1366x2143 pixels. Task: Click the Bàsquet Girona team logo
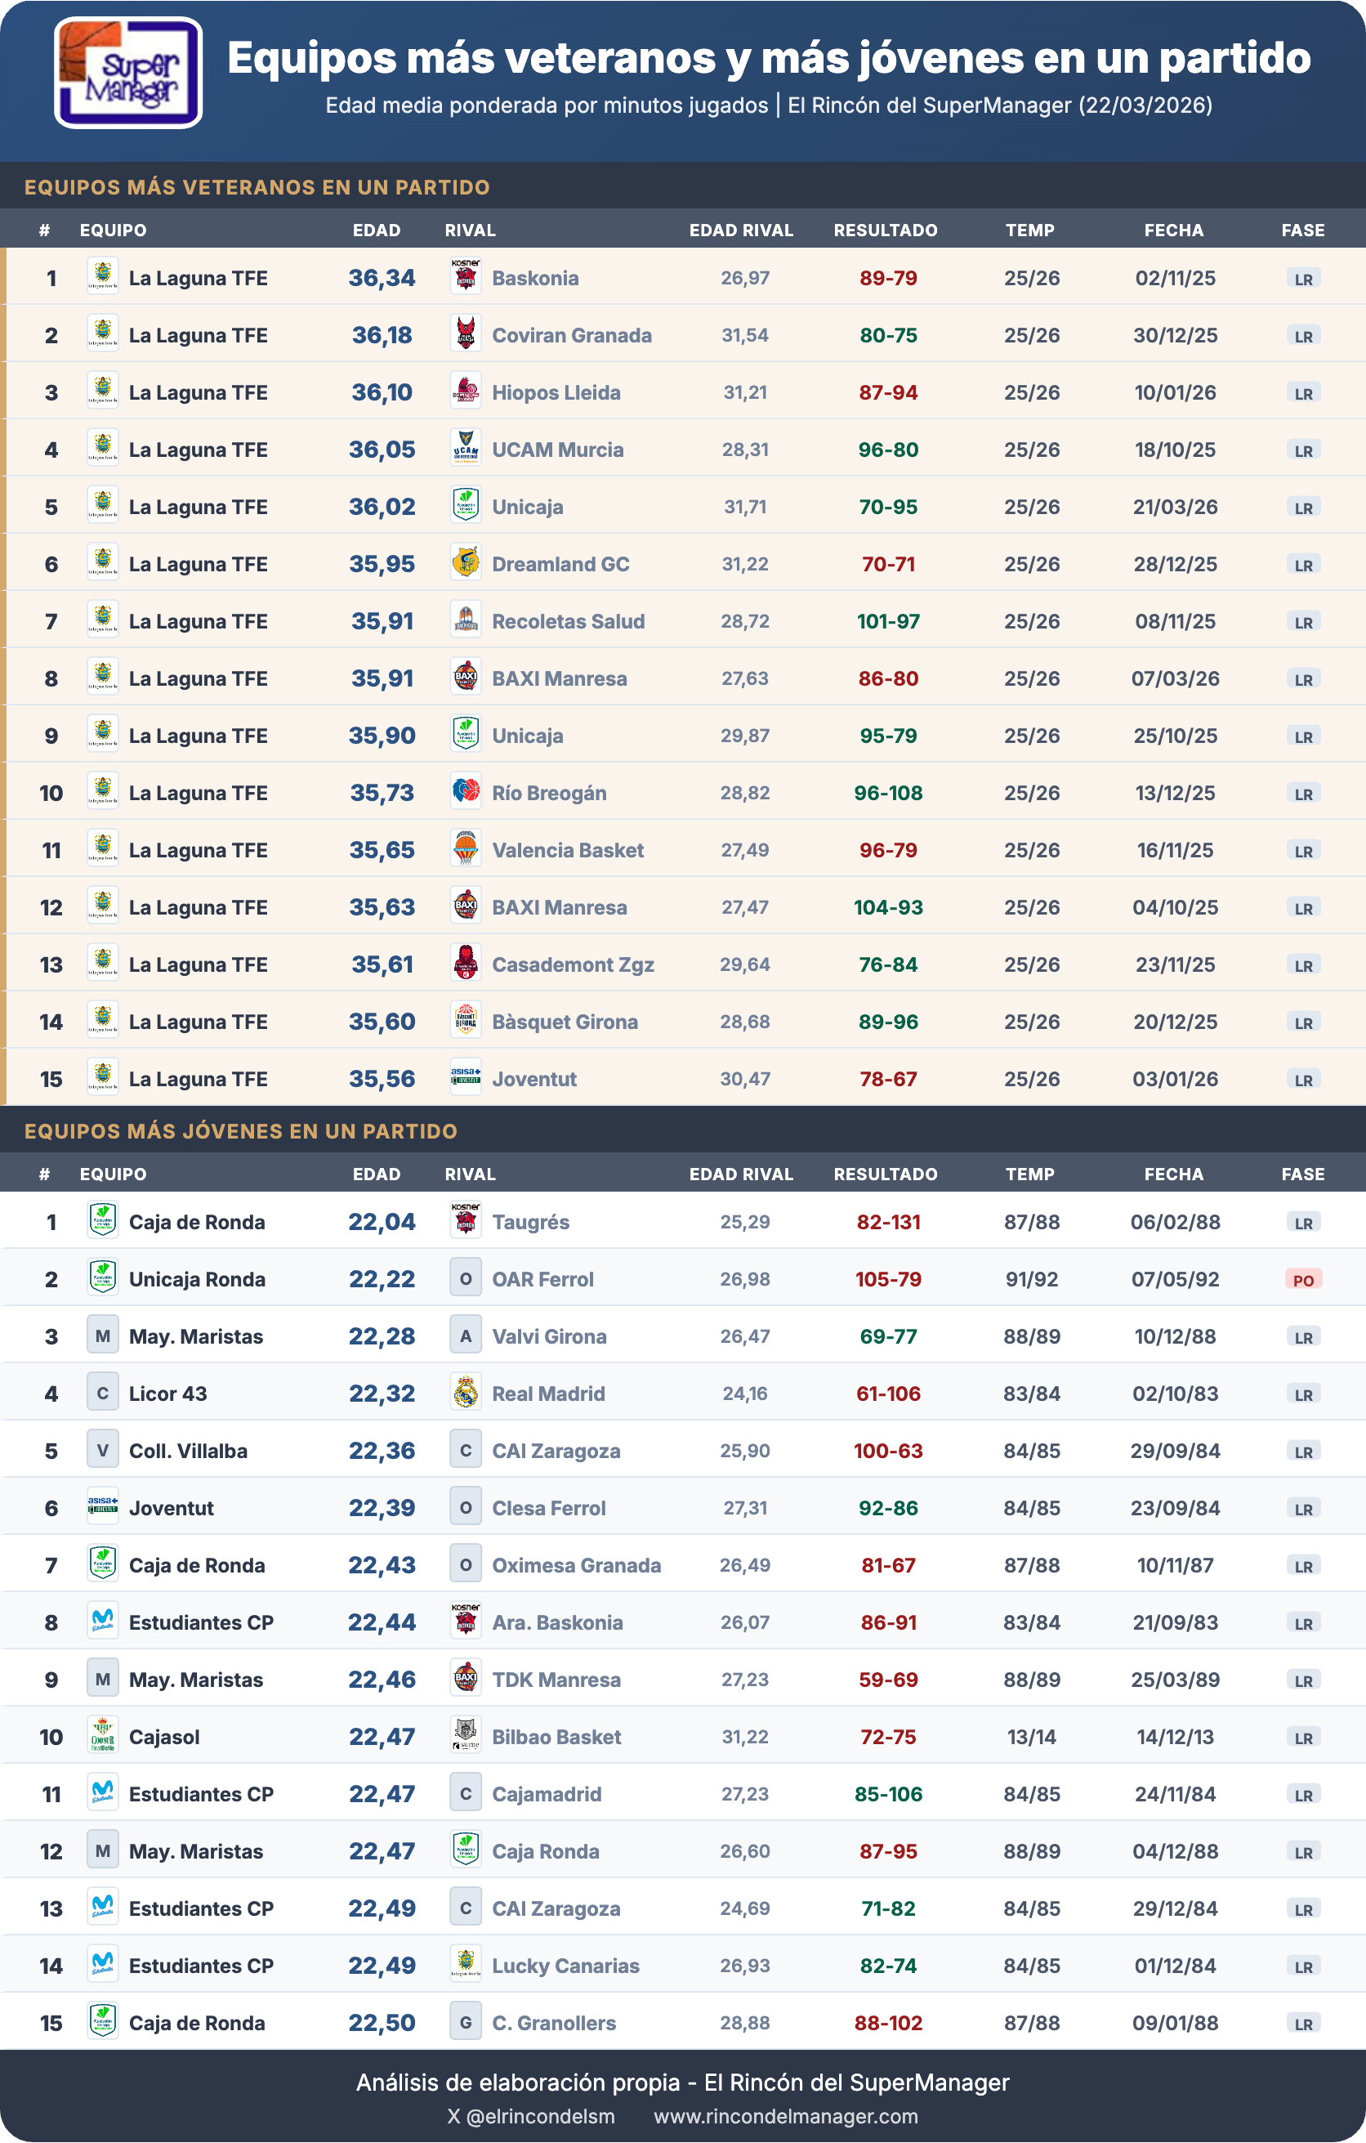point(465,1021)
